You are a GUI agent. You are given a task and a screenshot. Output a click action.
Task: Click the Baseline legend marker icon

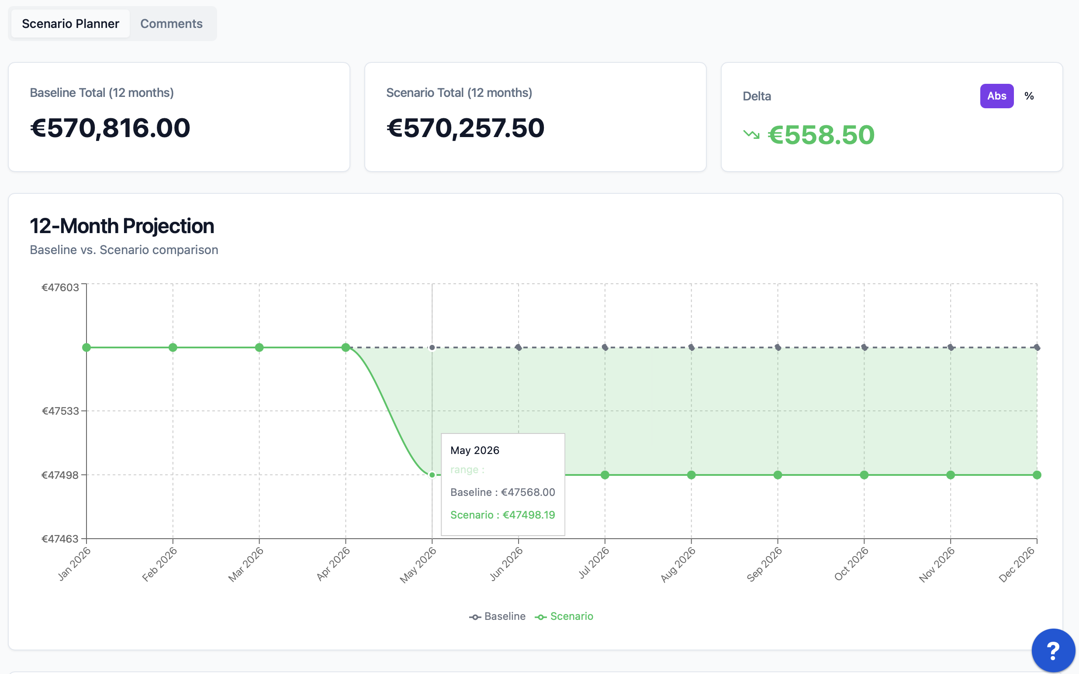[x=474, y=617]
